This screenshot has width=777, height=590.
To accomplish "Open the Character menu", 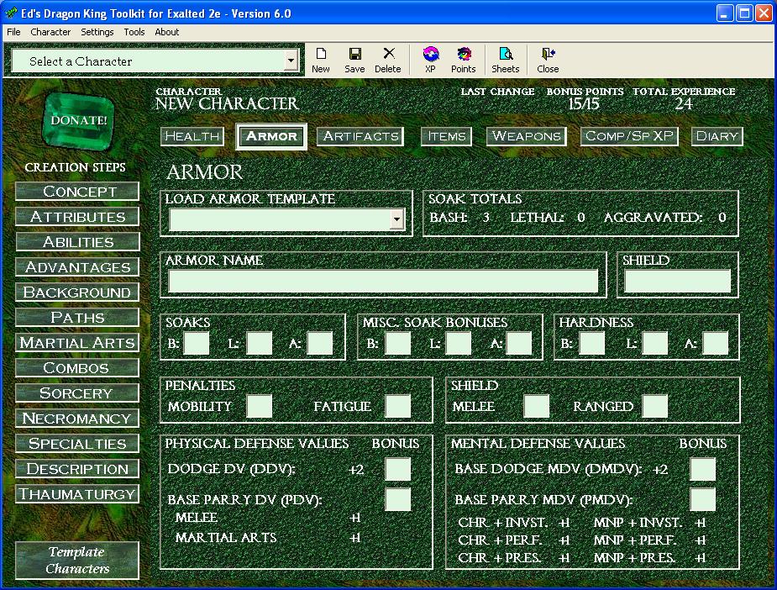I will point(50,32).
